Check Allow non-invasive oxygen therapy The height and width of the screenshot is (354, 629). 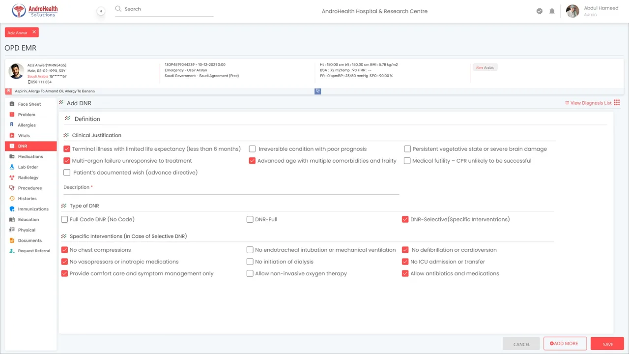pos(250,273)
